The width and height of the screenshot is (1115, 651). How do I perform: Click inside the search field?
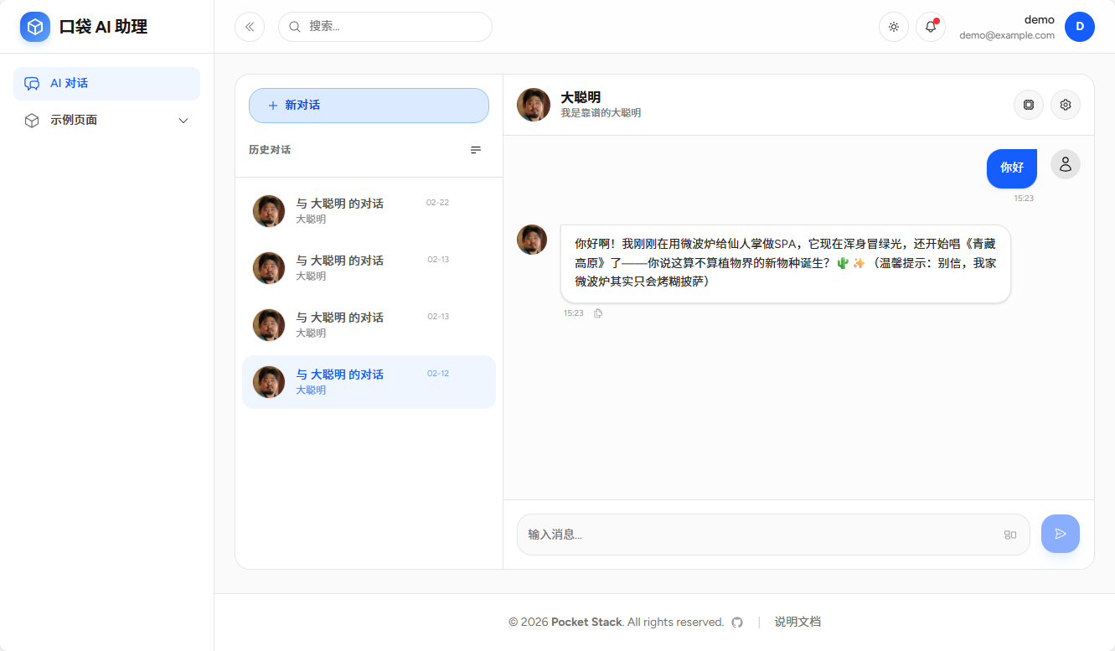tap(385, 26)
